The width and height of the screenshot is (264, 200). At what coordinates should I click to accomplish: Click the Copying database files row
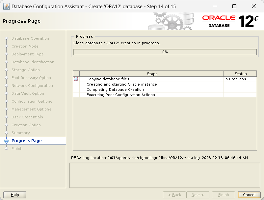(x=165, y=79)
